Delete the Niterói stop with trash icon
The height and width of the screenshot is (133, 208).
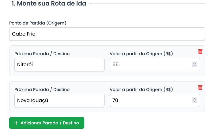pos(200,51)
